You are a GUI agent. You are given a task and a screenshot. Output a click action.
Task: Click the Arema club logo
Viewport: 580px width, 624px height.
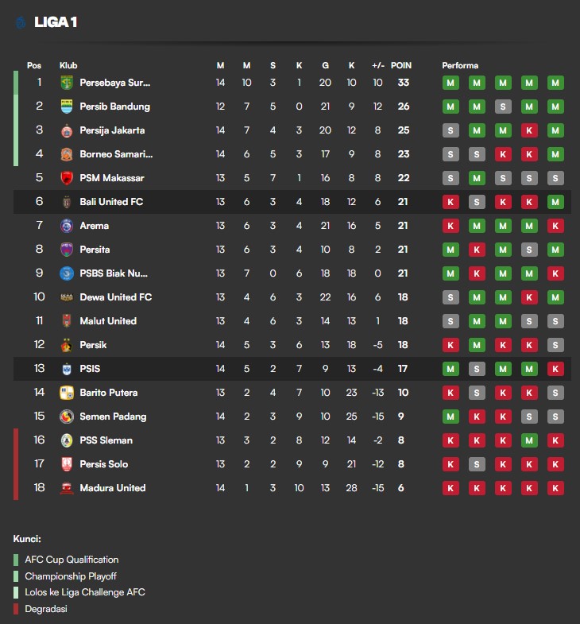[67, 226]
